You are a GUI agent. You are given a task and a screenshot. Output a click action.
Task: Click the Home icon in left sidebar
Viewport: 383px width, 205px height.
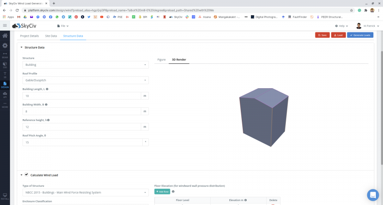pos(5,36)
